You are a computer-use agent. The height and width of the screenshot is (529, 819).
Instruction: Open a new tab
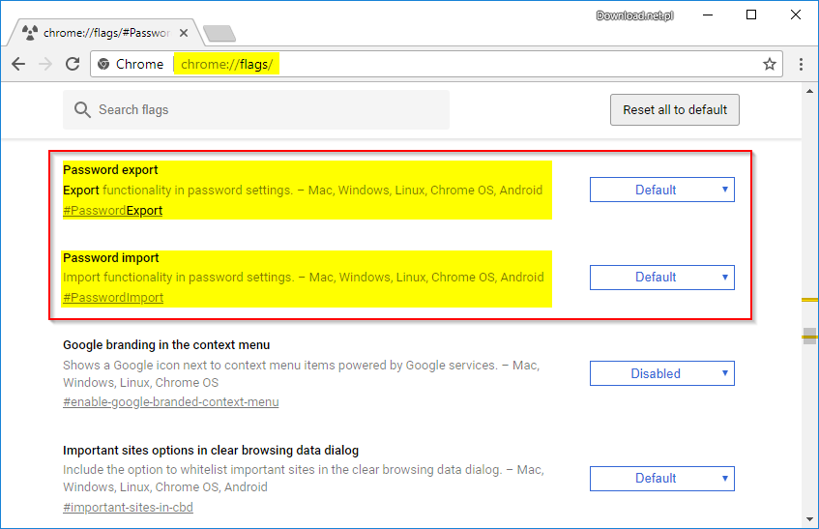[x=219, y=34]
